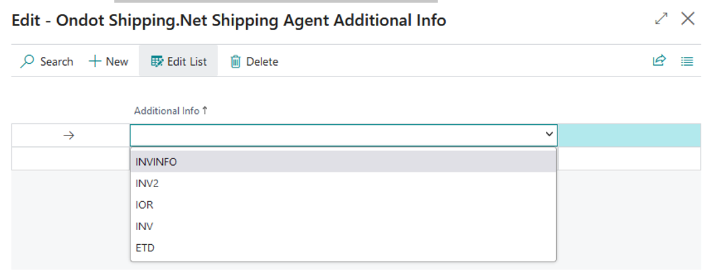The width and height of the screenshot is (704, 273).
Task: Open the Share icon in toolbar
Action: point(659,60)
